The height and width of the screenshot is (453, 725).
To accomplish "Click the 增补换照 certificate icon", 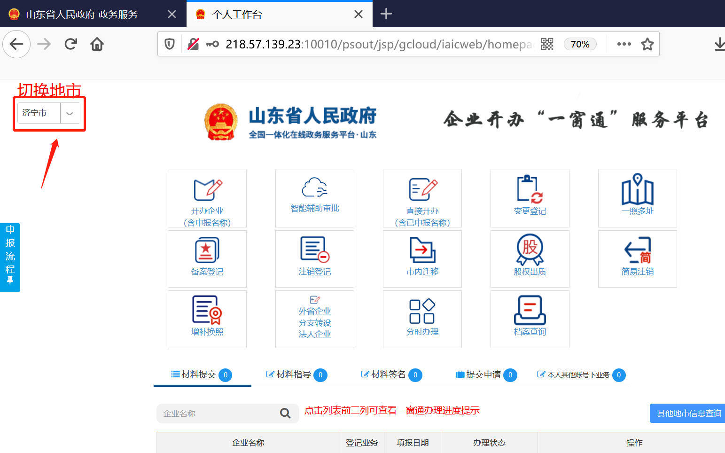I will (x=207, y=310).
